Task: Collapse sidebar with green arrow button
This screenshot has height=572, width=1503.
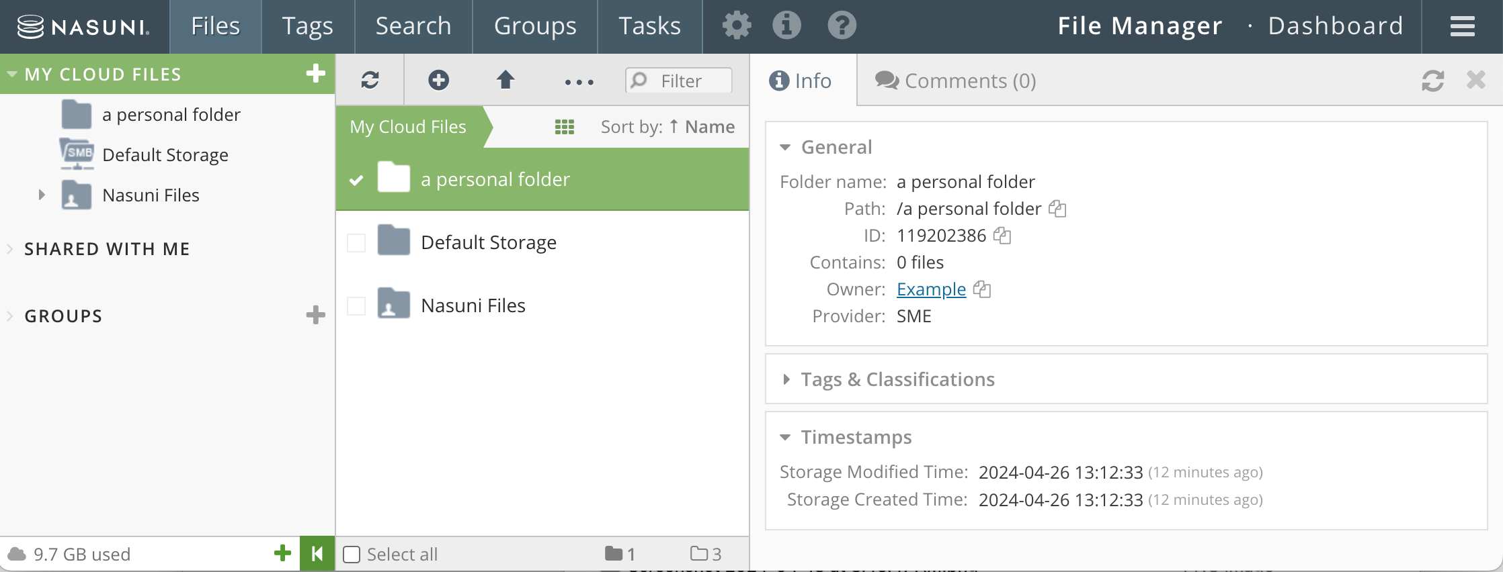Action: click(317, 554)
